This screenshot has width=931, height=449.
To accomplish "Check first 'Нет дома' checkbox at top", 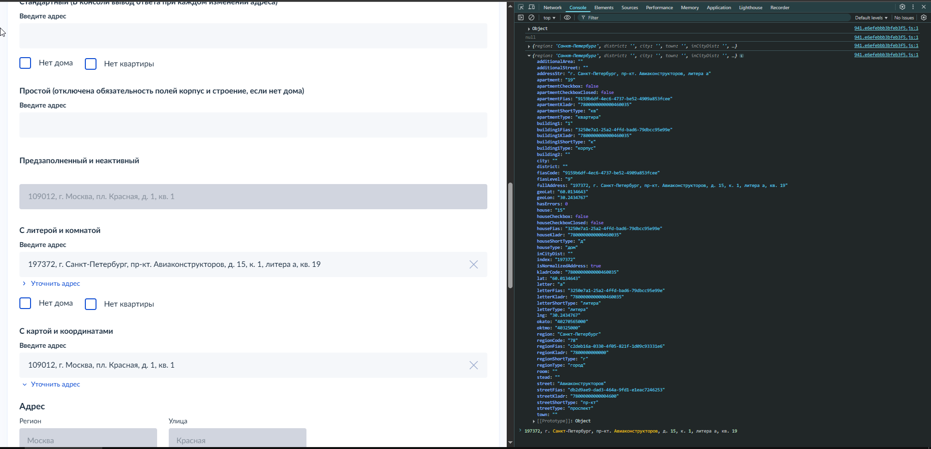I will pos(25,63).
